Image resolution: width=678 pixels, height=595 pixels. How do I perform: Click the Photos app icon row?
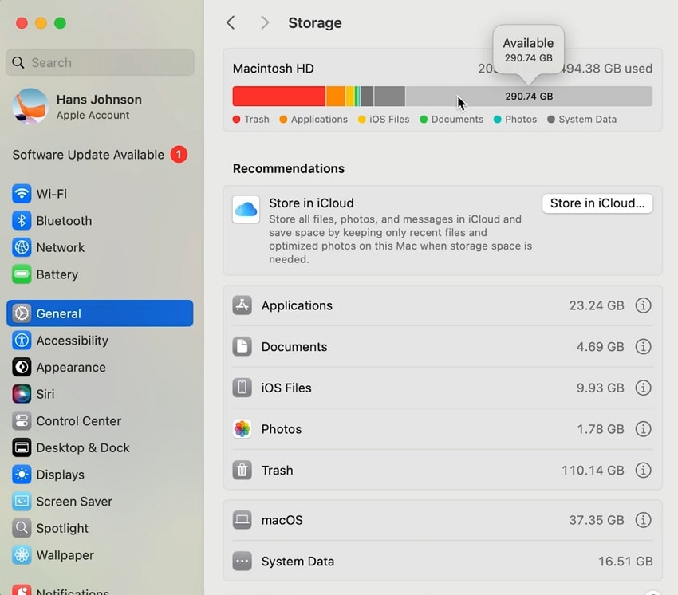pos(242,428)
